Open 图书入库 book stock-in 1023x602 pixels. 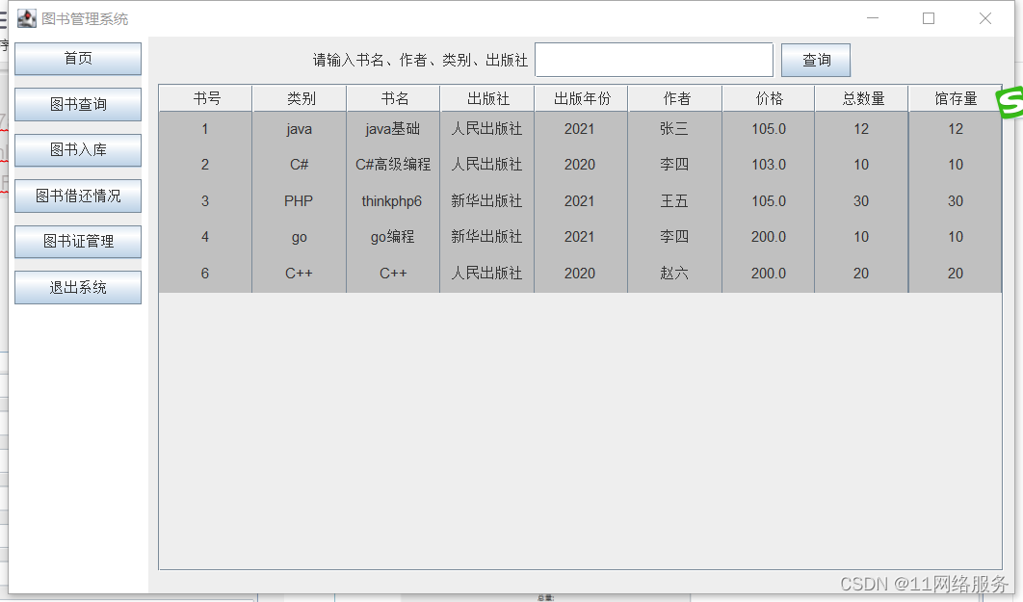(x=78, y=150)
